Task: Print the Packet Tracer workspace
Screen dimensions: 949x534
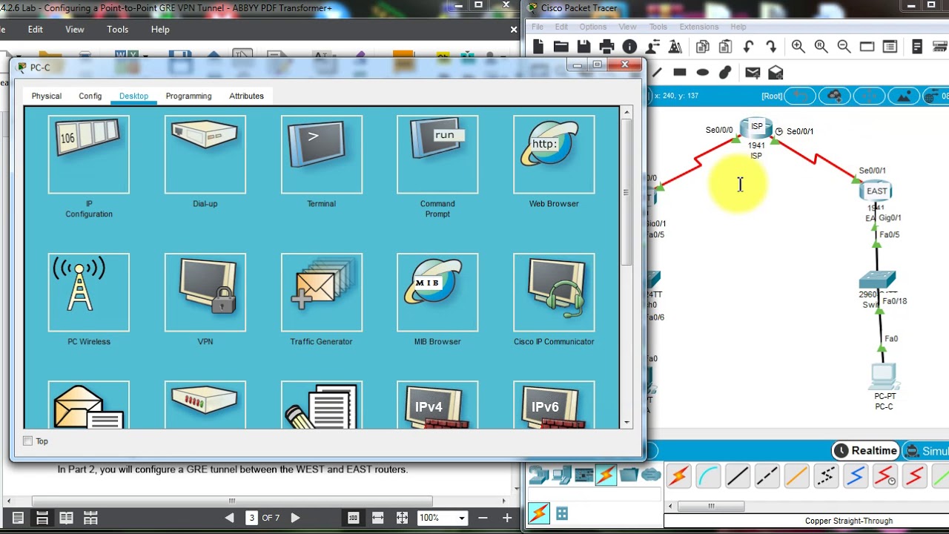Action: pos(606,47)
